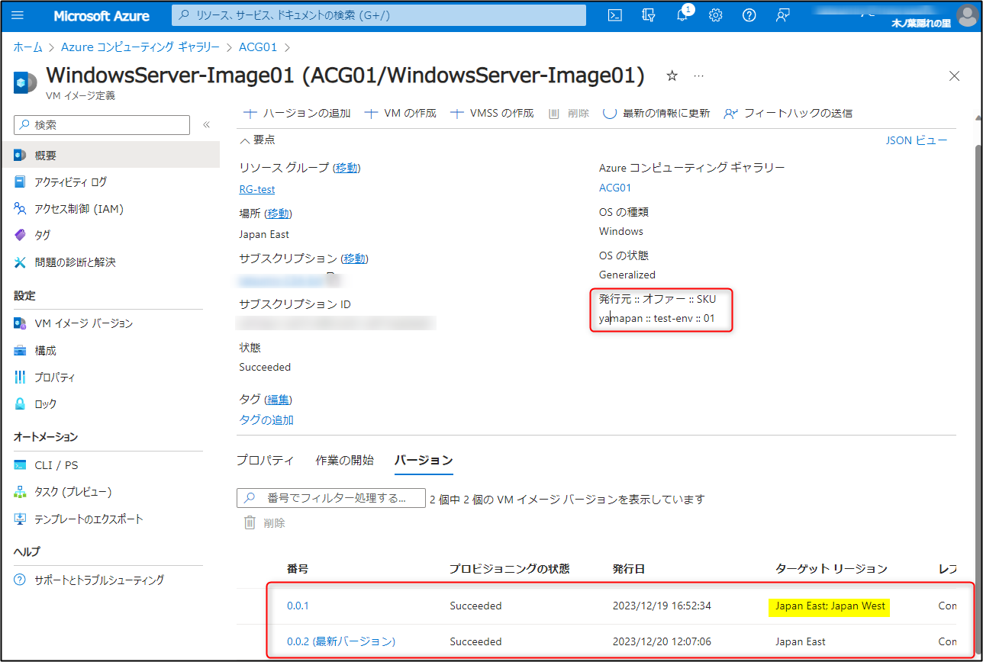Open the ACG01 gallery link in essentials

(x=615, y=188)
